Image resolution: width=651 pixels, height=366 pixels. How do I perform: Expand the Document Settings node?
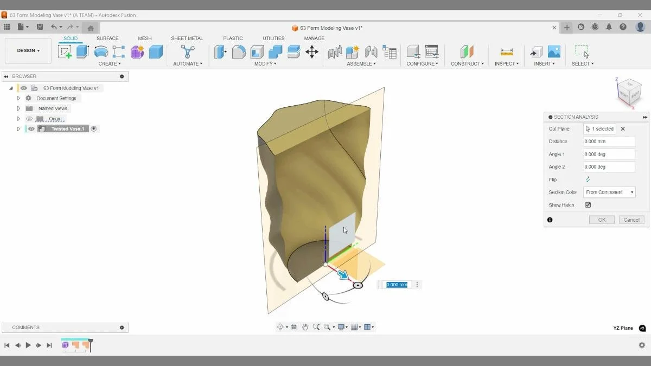pyautogui.click(x=18, y=98)
